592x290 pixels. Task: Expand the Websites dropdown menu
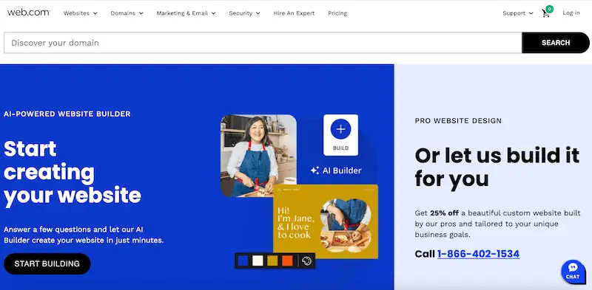[81, 13]
